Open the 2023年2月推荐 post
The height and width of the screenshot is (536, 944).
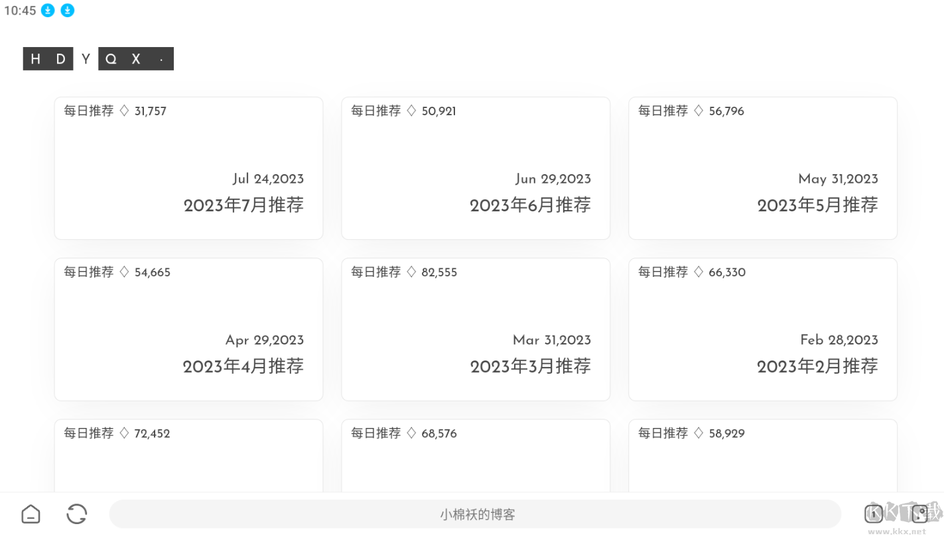click(817, 366)
